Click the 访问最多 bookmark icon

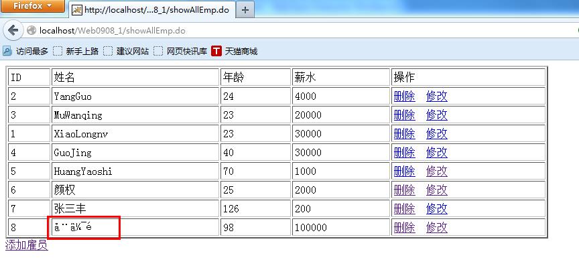(7, 52)
